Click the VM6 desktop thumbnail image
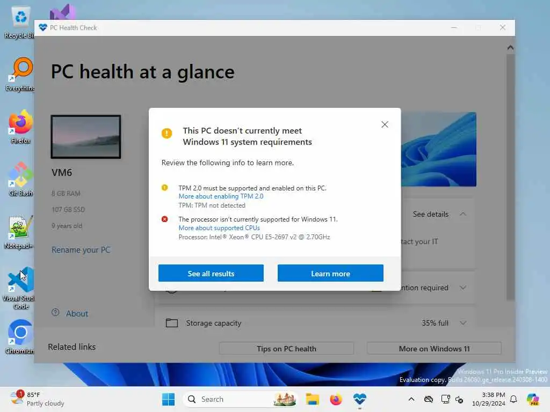Image resolution: width=550 pixels, height=412 pixels. [x=86, y=137]
